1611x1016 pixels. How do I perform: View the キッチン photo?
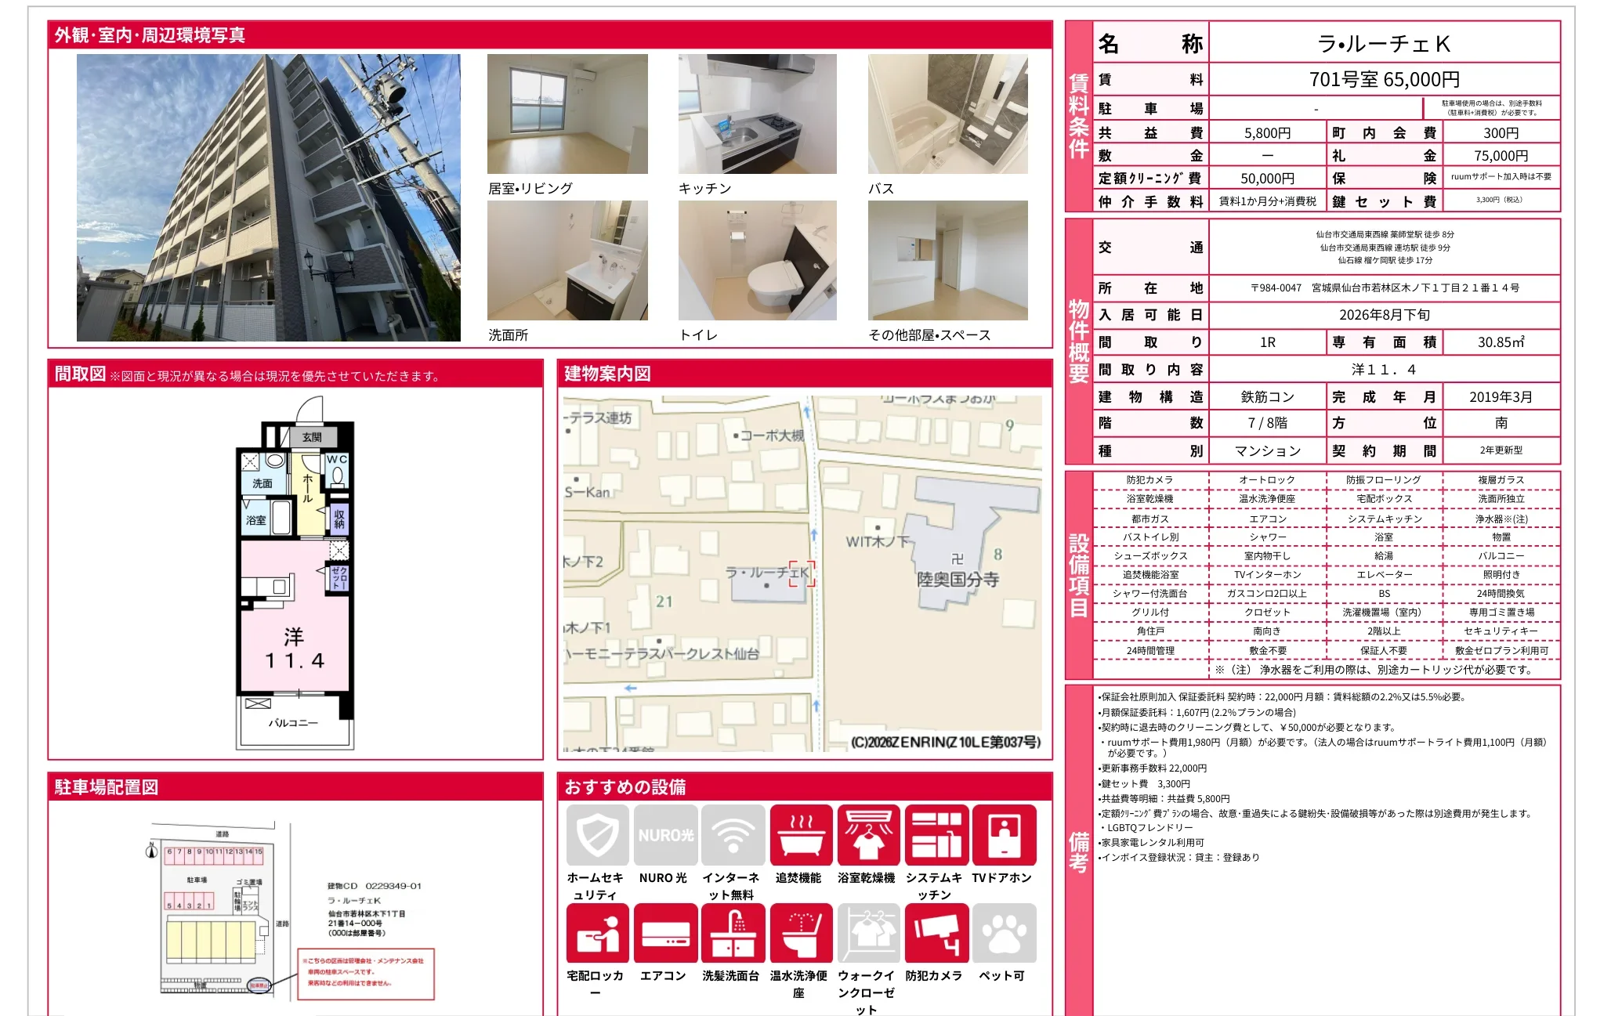tap(757, 114)
